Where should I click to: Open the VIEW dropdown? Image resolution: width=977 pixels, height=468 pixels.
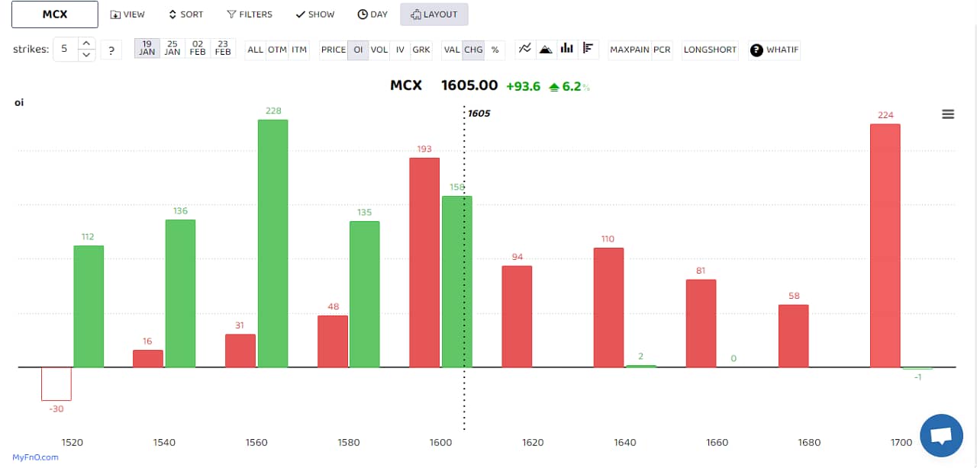[x=127, y=14]
